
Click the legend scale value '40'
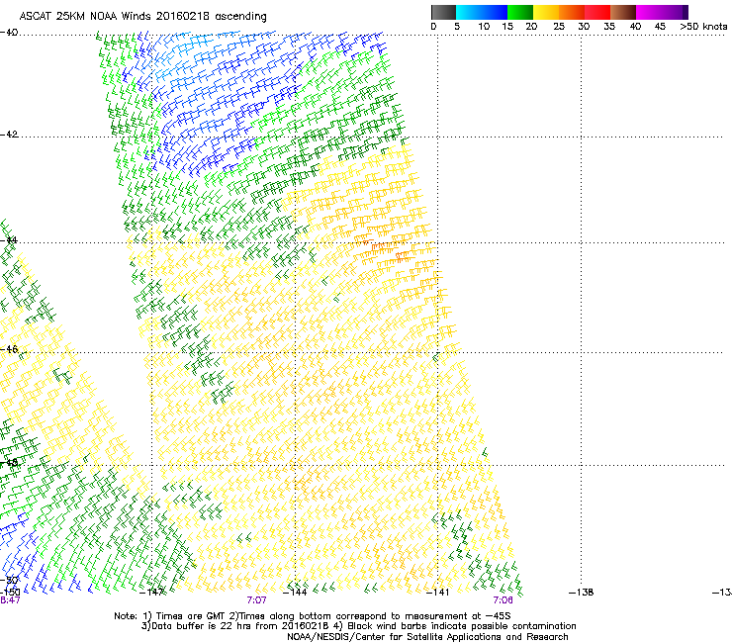click(635, 27)
